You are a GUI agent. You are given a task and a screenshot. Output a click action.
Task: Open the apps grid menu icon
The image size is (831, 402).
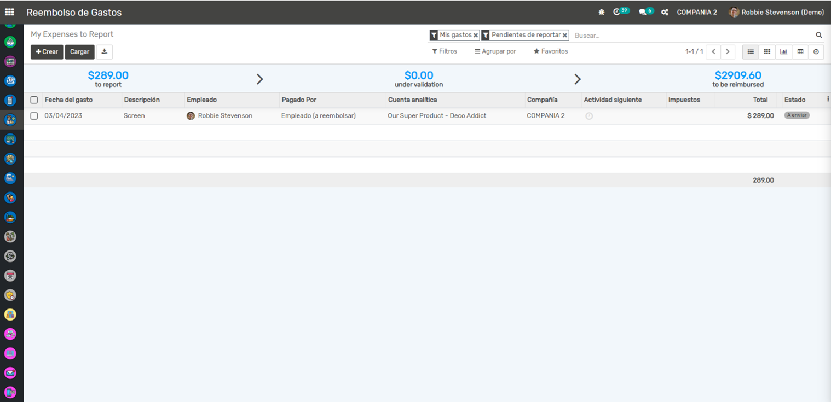(x=9, y=12)
